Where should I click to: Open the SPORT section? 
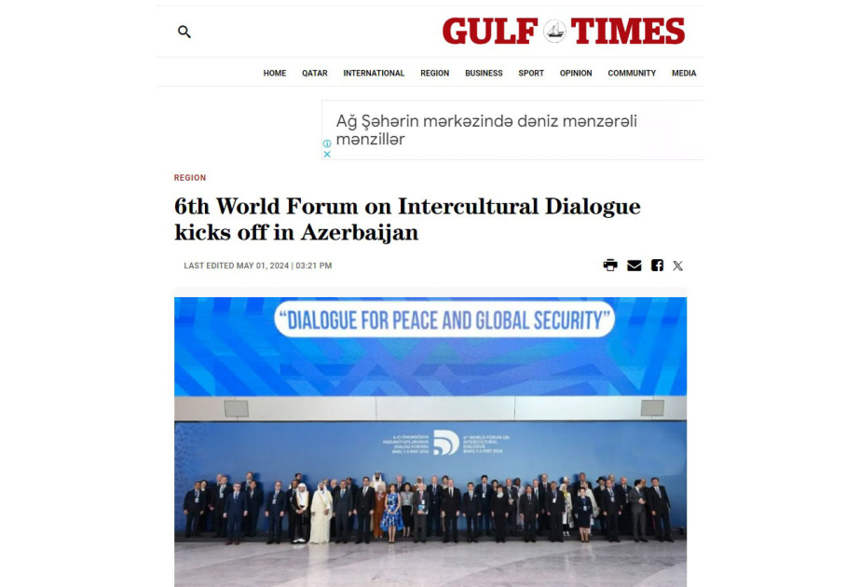(531, 73)
